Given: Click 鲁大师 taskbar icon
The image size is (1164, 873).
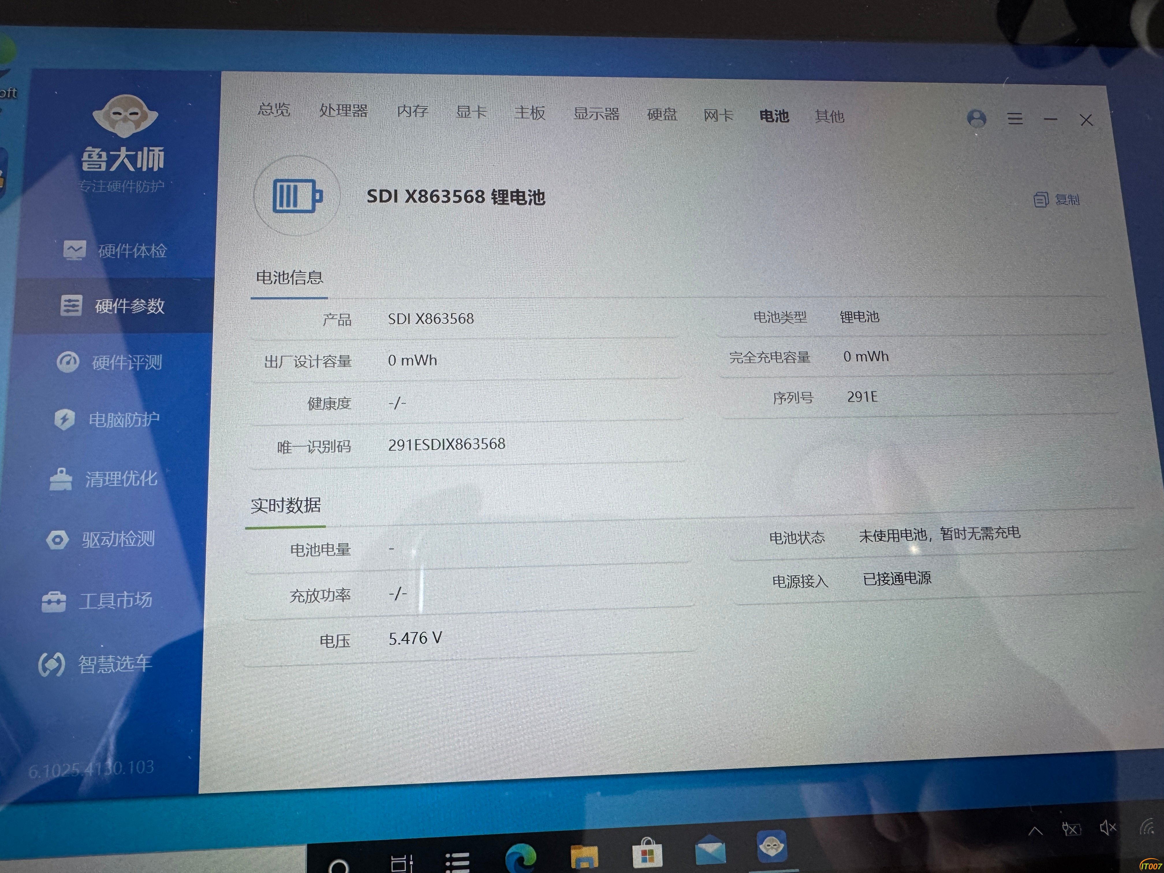Looking at the screenshot, I should (772, 846).
